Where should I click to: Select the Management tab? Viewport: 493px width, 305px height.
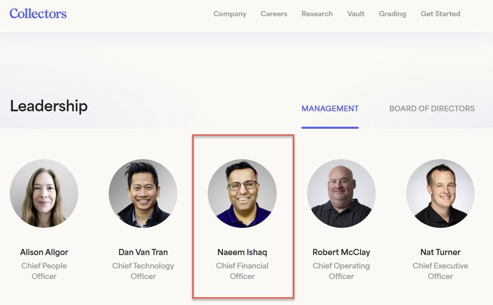pos(330,108)
